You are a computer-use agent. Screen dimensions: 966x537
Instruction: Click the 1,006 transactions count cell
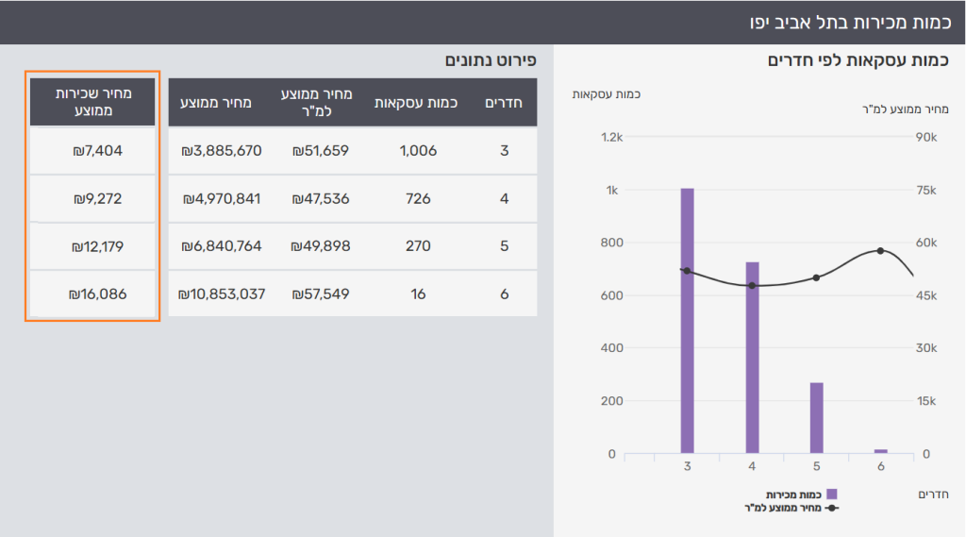point(416,150)
